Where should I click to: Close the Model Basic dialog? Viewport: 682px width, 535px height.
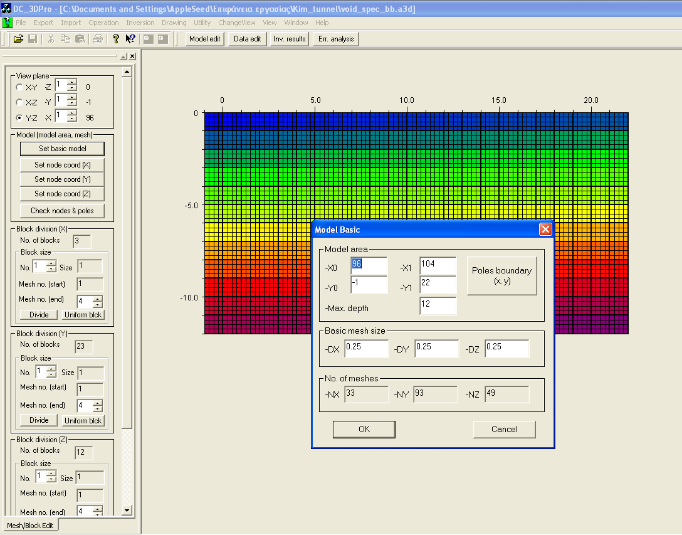[545, 230]
